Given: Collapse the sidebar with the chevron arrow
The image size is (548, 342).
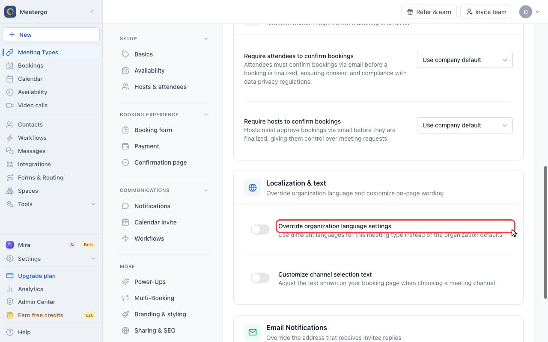Looking at the screenshot, I should 92,12.
